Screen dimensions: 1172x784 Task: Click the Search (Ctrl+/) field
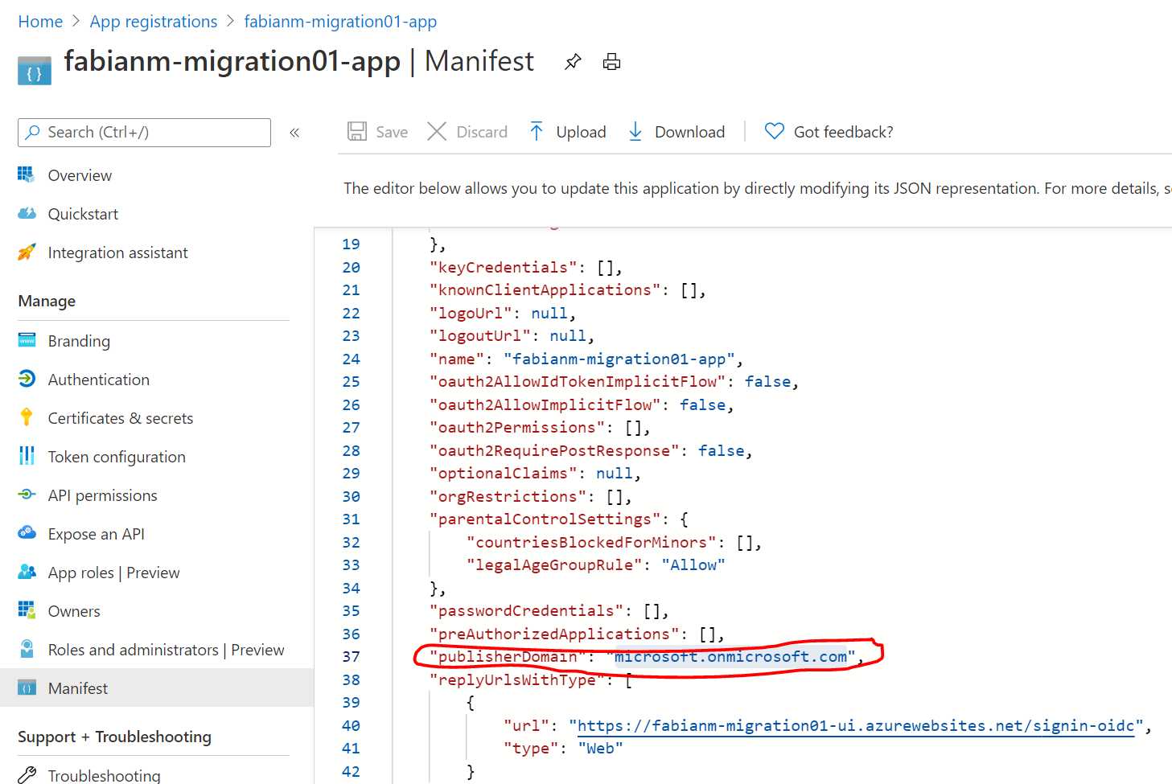pos(144,133)
